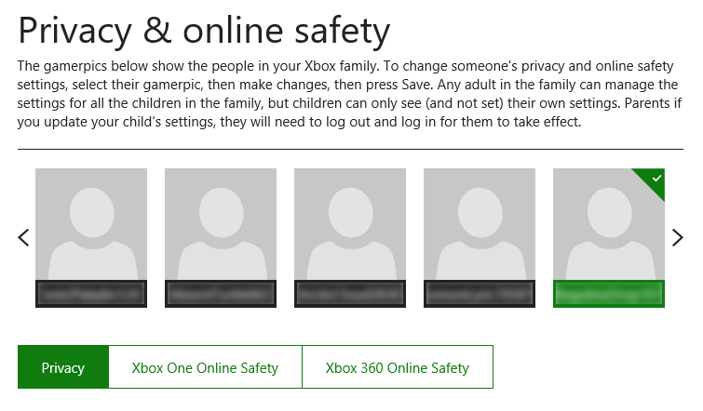Show next family members with right chevron
Viewport: 703px width, 411px height.
677,238
